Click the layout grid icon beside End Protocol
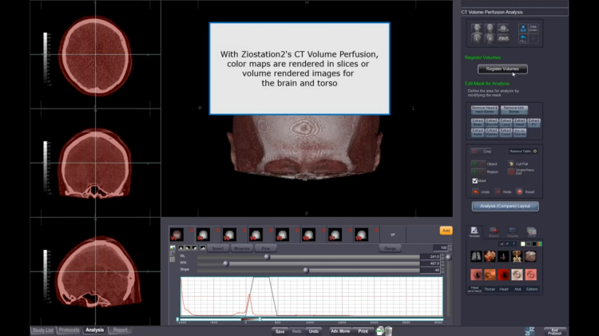This screenshot has height=336, width=599. point(530,331)
